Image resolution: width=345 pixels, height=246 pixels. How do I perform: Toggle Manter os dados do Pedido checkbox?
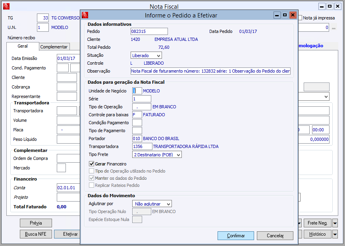click(92, 178)
